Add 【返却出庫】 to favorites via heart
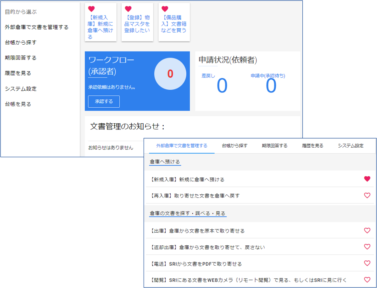 [x=367, y=247]
